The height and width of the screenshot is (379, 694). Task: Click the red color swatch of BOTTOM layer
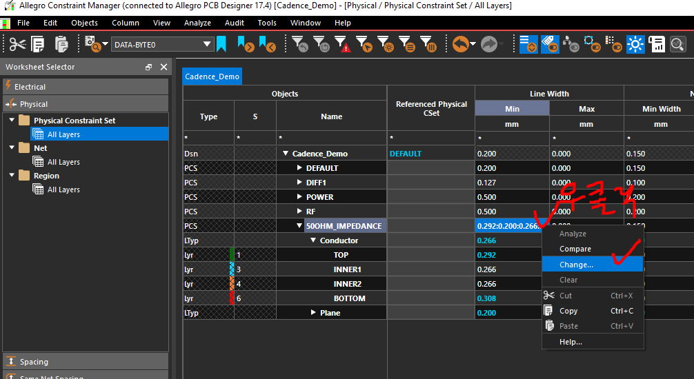click(x=232, y=298)
